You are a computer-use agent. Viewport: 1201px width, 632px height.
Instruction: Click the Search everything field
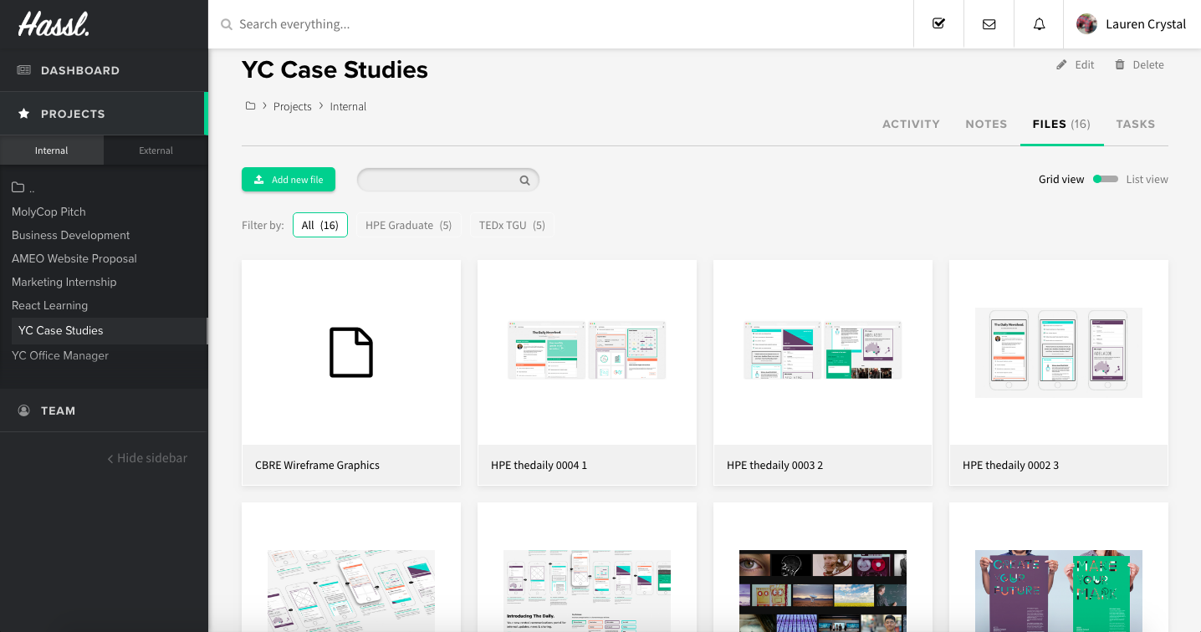560,24
